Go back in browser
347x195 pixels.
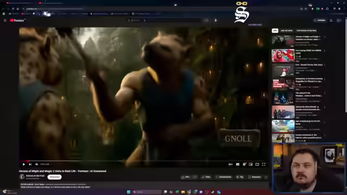coord(3,9)
